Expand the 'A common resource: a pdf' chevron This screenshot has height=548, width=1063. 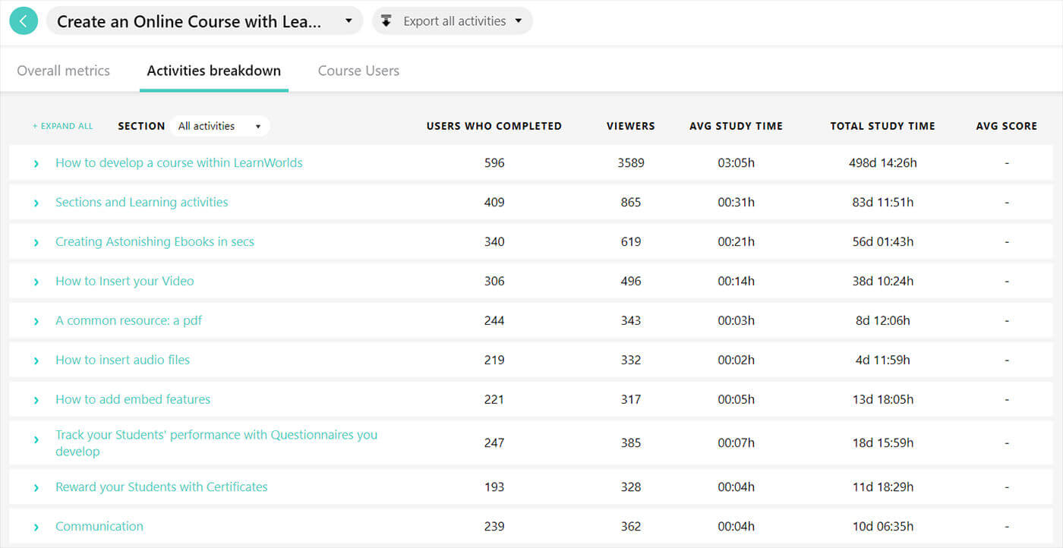click(x=36, y=321)
